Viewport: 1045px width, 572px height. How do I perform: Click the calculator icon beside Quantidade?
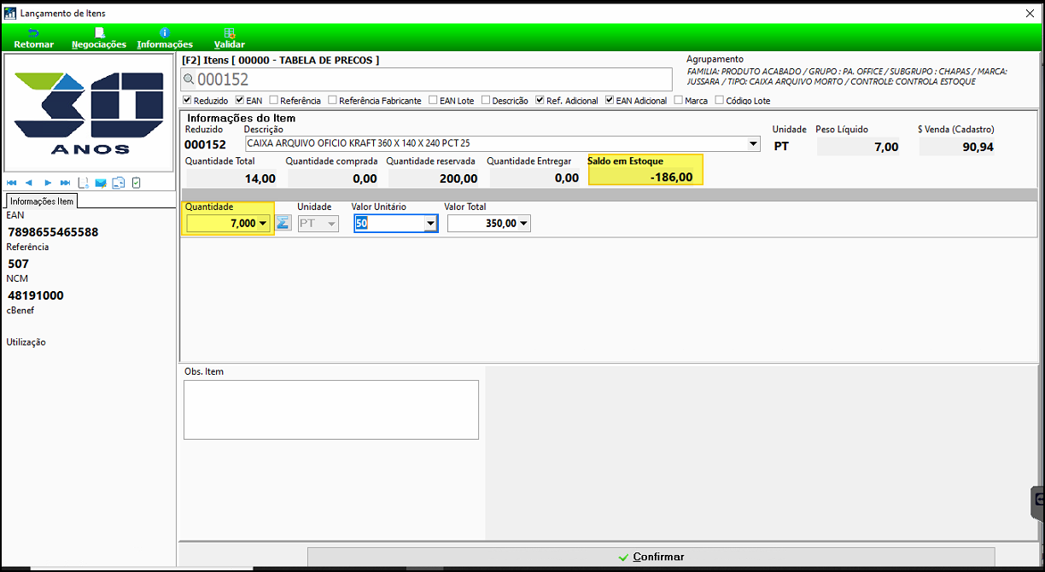point(283,223)
